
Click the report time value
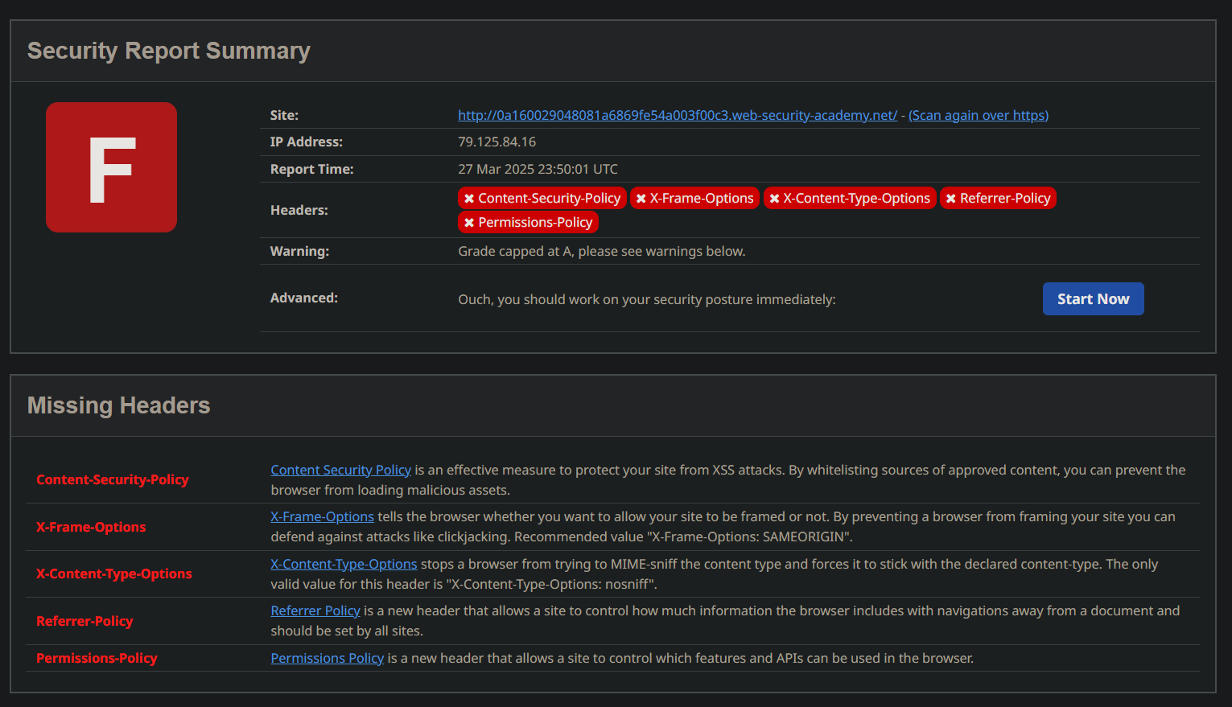point(538,169)
